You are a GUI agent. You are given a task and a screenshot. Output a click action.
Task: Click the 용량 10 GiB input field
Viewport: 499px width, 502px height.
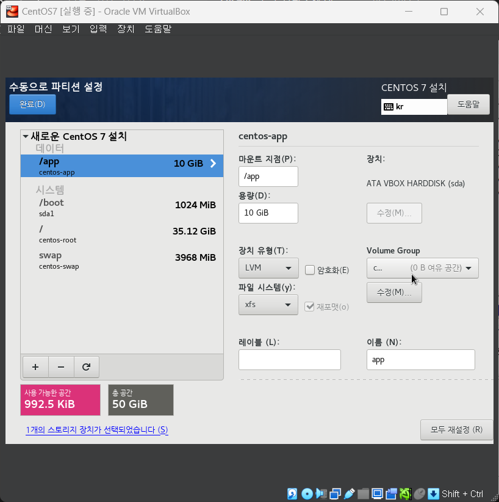point(268,213)
